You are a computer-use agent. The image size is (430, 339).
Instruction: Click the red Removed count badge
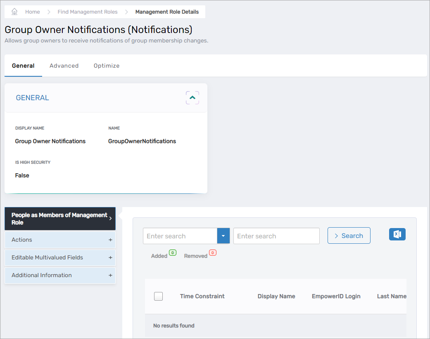pos(212,252)
